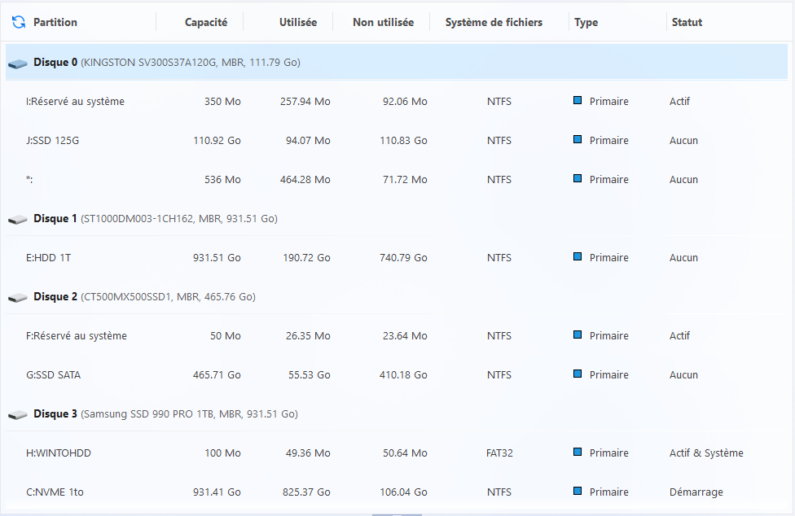The width and height of the screenshot is (795, 516).
Task: Click the blue Primaire square for G:SSD SATA
Action: pos(578,374)
